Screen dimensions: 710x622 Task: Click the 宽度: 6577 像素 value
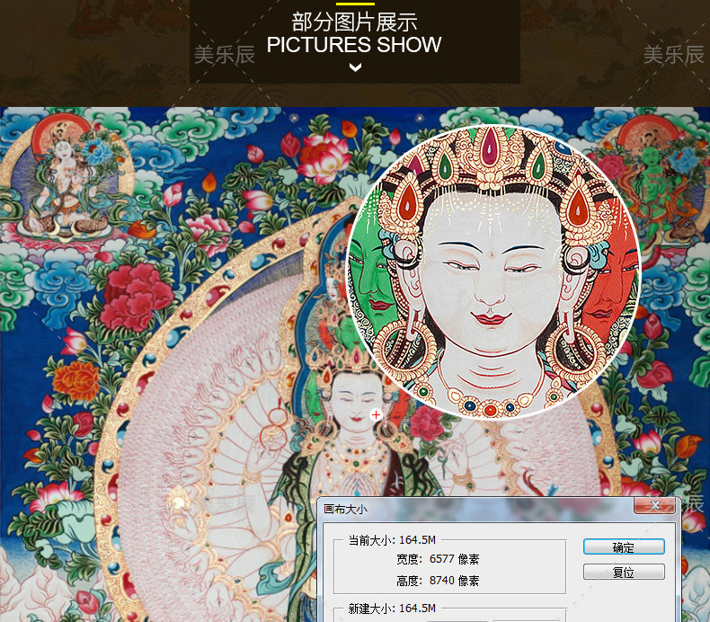pyautogui.click(x=438, y=559)
